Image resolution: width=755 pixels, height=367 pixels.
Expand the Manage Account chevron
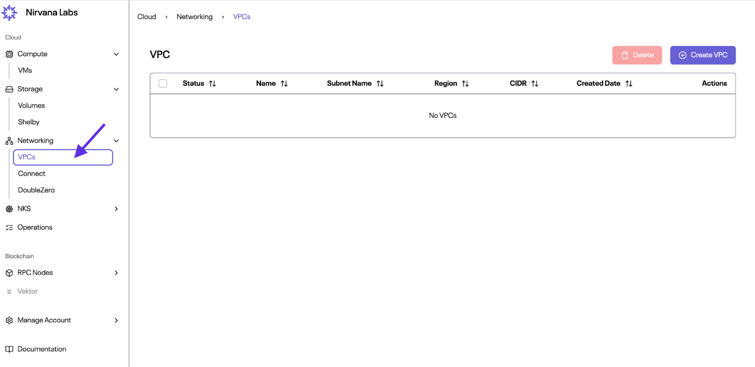[x=116, y=320]
